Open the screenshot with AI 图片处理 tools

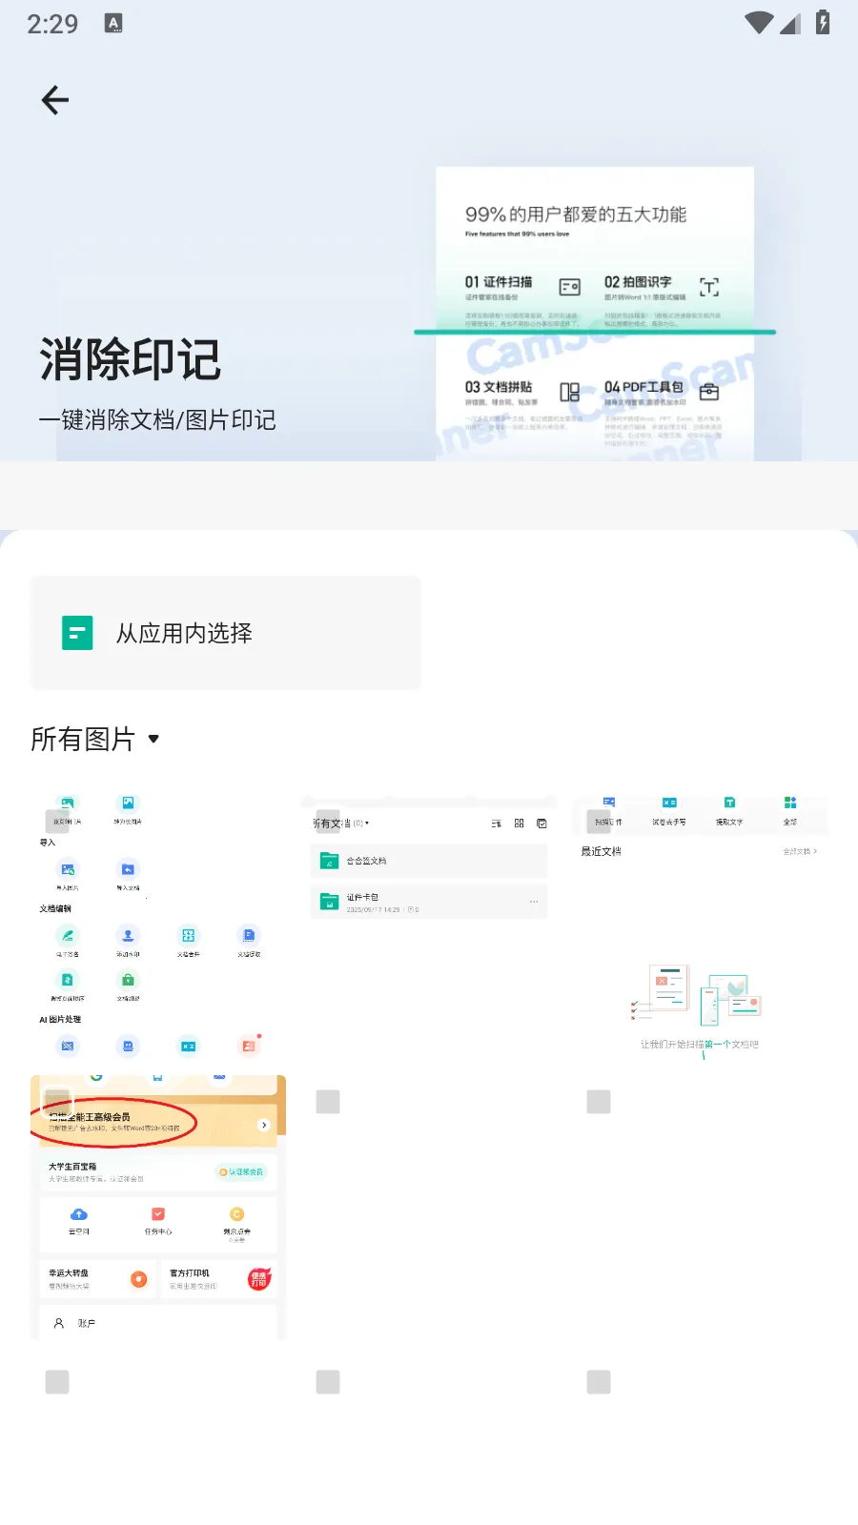[x=158, y=953]
